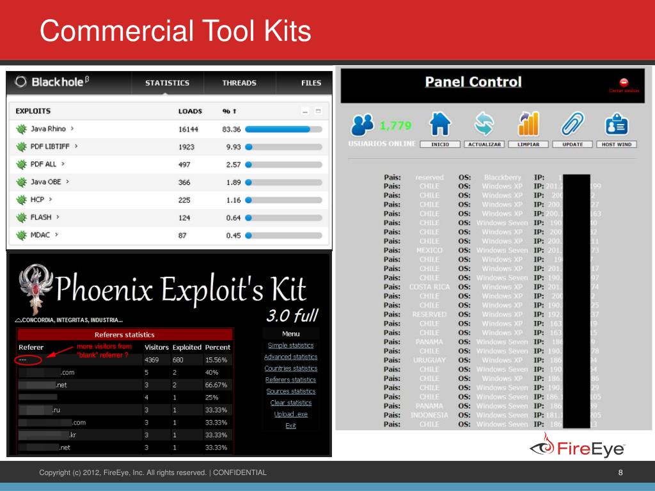Screen dimensions: 655x491
Task: Click the URUGUAY country entry
Action: [429, 361]
